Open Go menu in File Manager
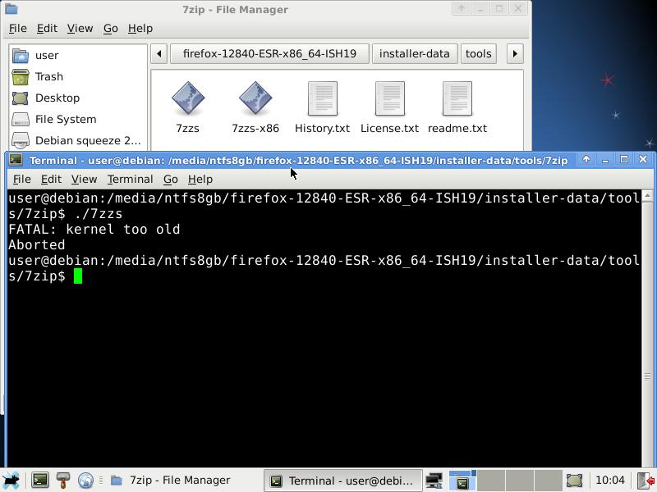Viewport: 657px width, 492px height. click(x=111, y=29)
